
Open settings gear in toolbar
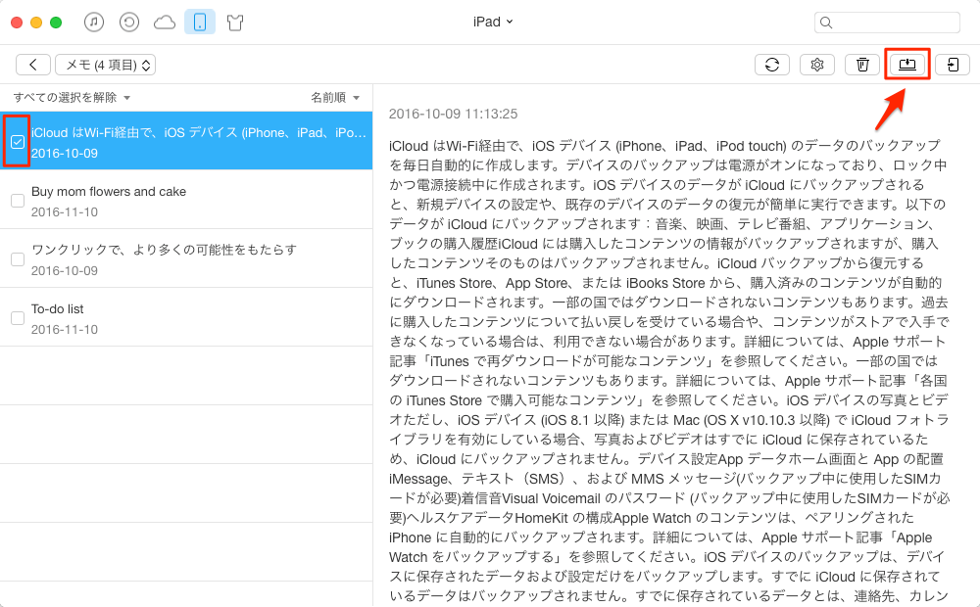click(x=817, y=65)
